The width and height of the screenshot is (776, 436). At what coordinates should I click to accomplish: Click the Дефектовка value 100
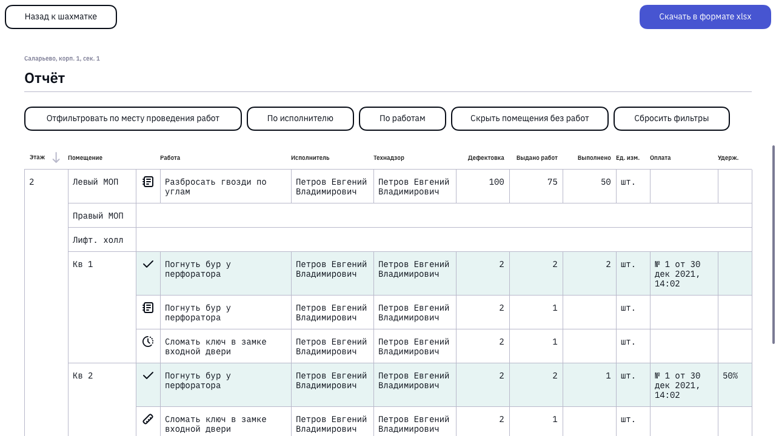[497, 182]
